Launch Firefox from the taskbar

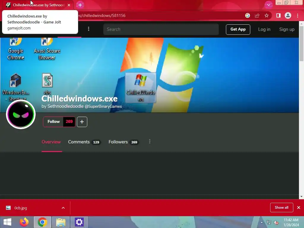[24, 222]
